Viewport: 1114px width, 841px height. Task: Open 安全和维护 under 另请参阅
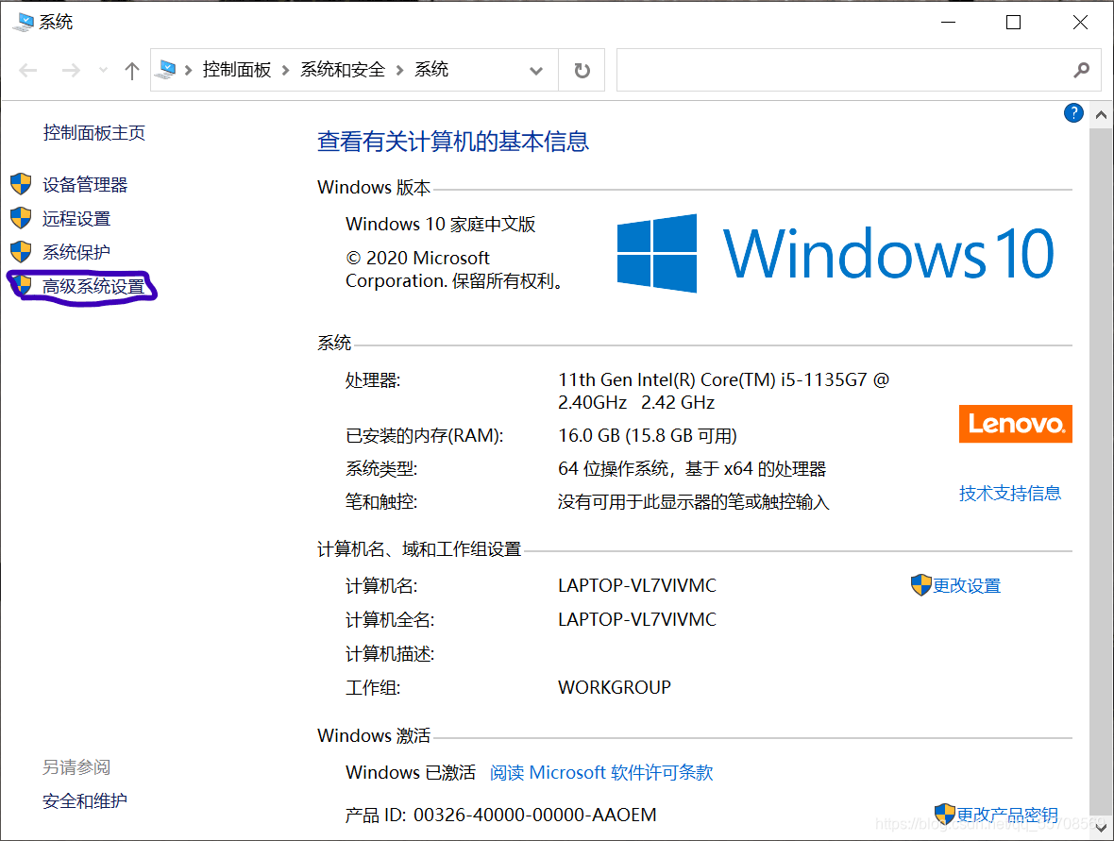[85, 801]
